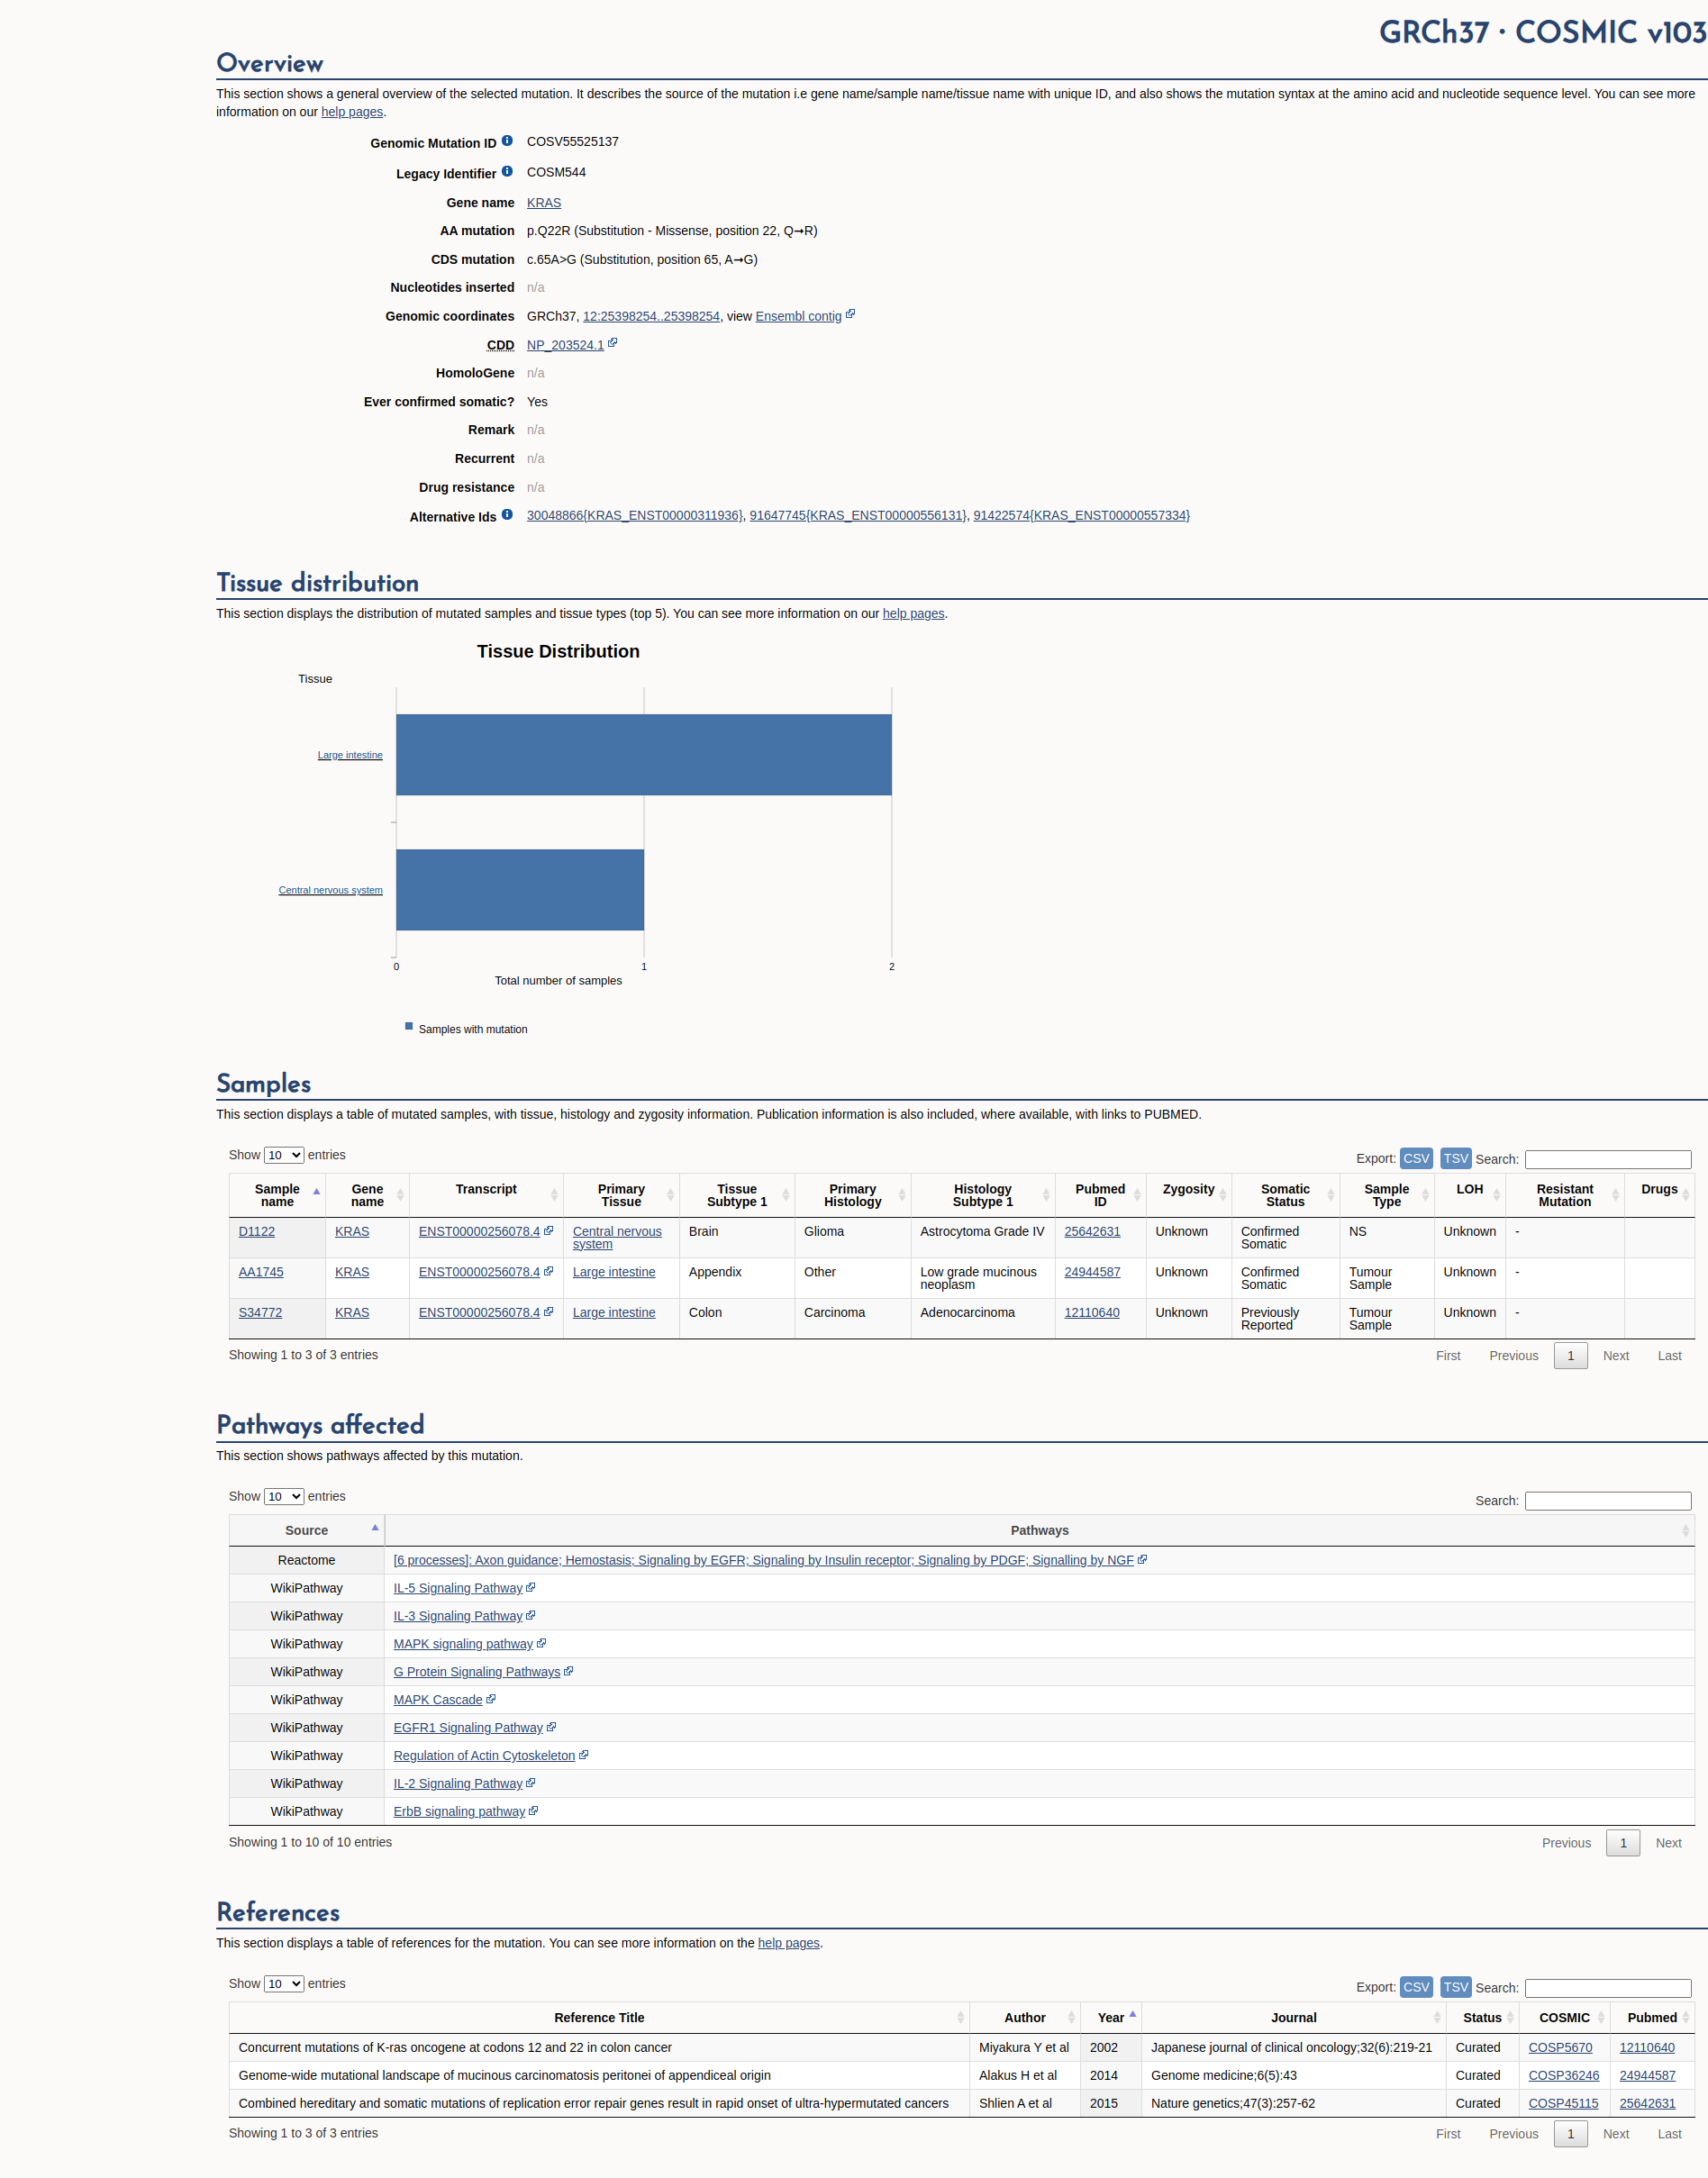Screen dimensions: 1708x2178
Task: Open Pubmed 12110640 in the References table
Action: 1647,2048
